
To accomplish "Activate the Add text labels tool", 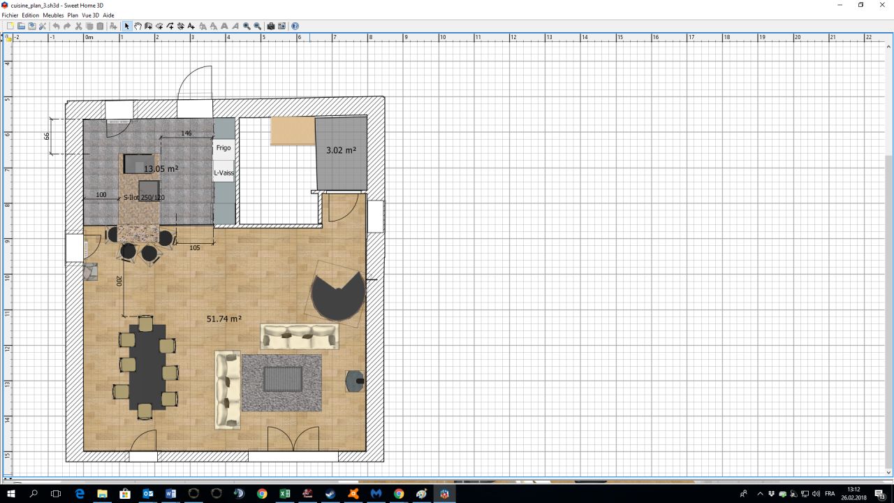I will tap(191, 26).
